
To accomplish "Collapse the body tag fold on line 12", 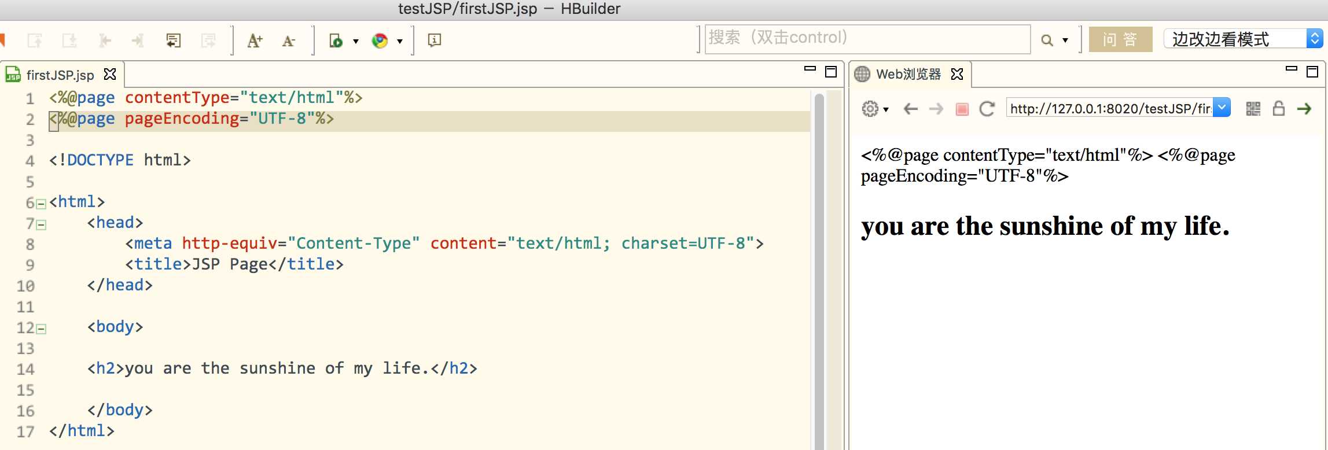I will click(41, 329).
